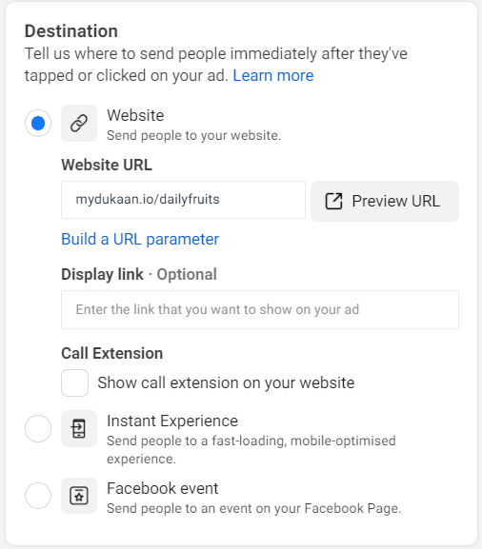Open the Learn more link

pyautogui.click(x=273, y=75)
